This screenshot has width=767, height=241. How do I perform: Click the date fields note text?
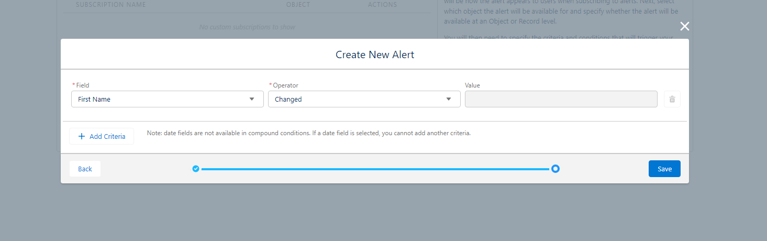tap(309, 133)
